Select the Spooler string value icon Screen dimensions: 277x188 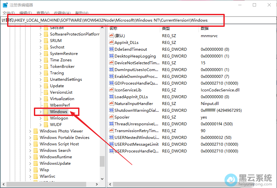click(111, 117)
